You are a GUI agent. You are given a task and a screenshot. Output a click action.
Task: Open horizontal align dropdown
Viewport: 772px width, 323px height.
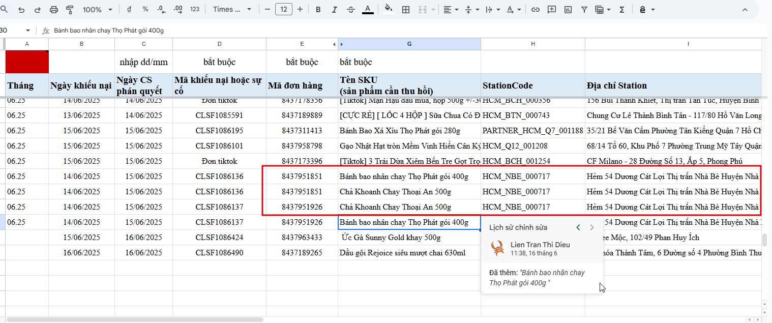tap(450, 10)
